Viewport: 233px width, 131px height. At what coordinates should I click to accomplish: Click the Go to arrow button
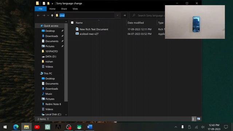click(125, 15)
